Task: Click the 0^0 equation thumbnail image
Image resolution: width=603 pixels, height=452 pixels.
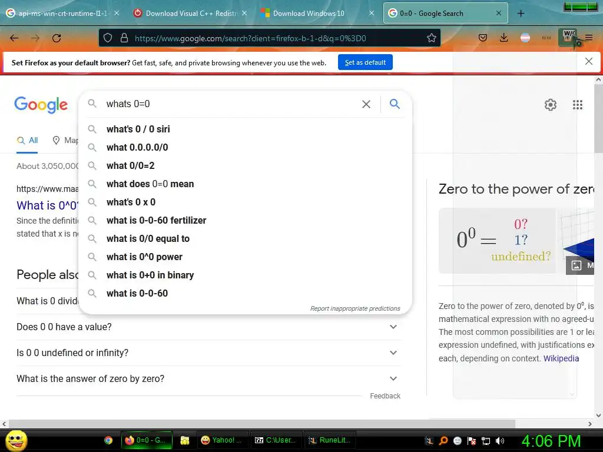Action: coord(497,241)
